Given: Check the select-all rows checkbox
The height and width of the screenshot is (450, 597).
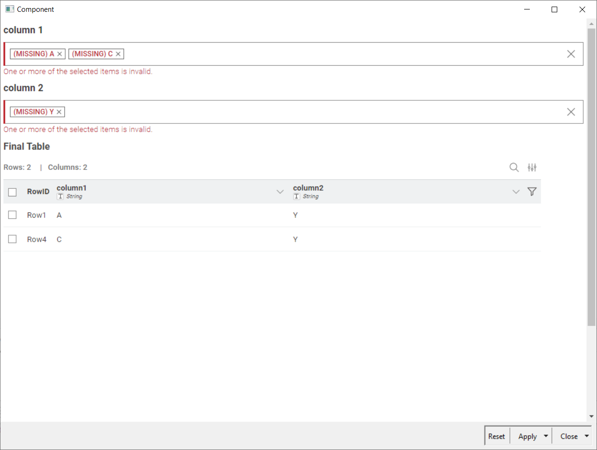Looking at the screenshot, I should tap(12, 192).
